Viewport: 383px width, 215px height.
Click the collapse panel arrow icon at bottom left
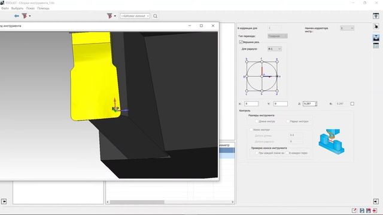[x=4, y=201]
